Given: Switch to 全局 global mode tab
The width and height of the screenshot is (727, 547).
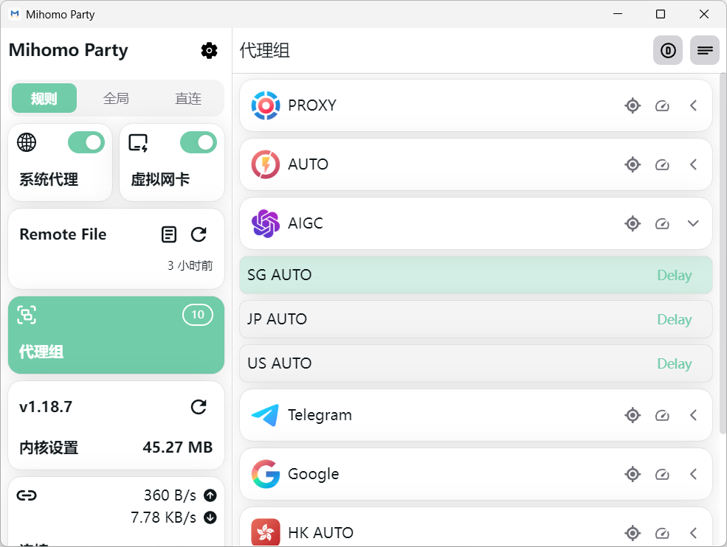Looking at the screenshot, I should (116, 98).
